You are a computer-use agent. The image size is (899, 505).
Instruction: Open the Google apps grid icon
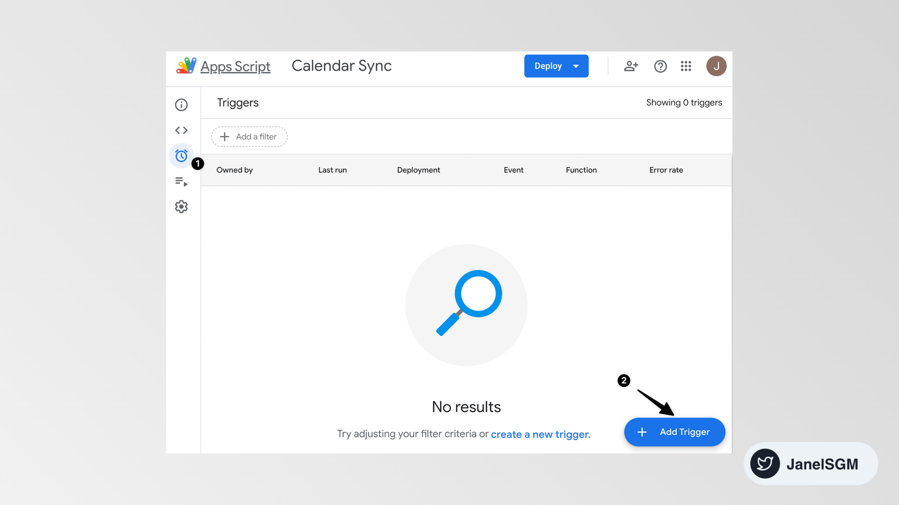tap(686, 66)
